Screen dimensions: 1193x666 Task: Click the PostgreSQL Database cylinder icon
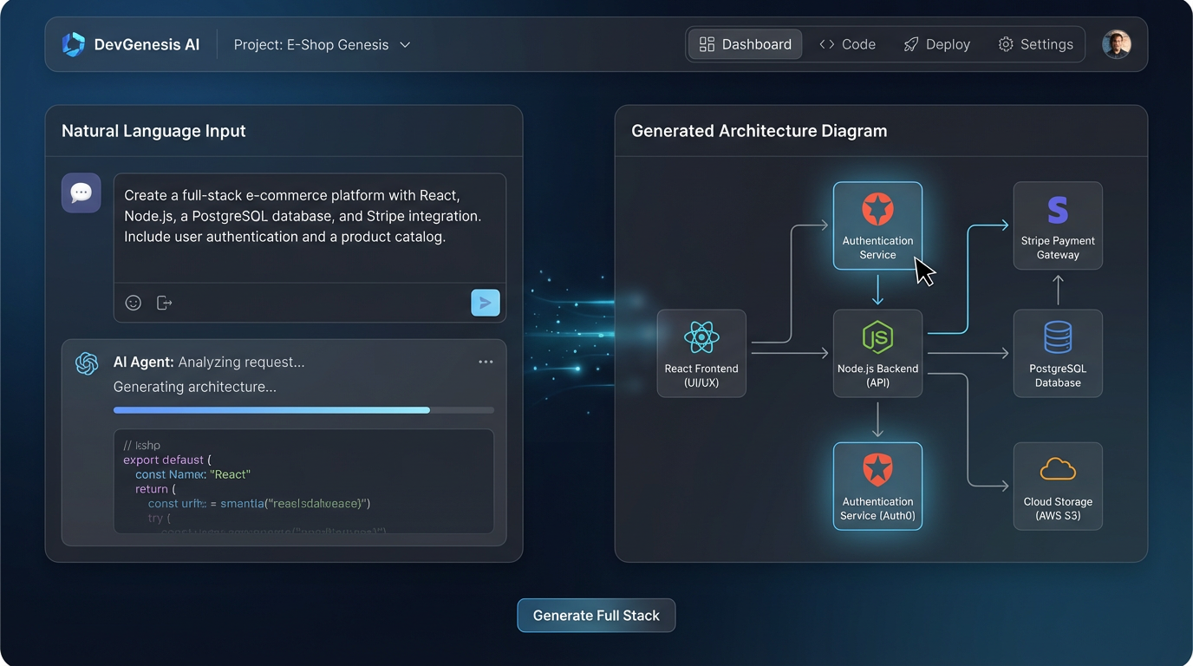pyautogui.click(x=1058, y=336)
